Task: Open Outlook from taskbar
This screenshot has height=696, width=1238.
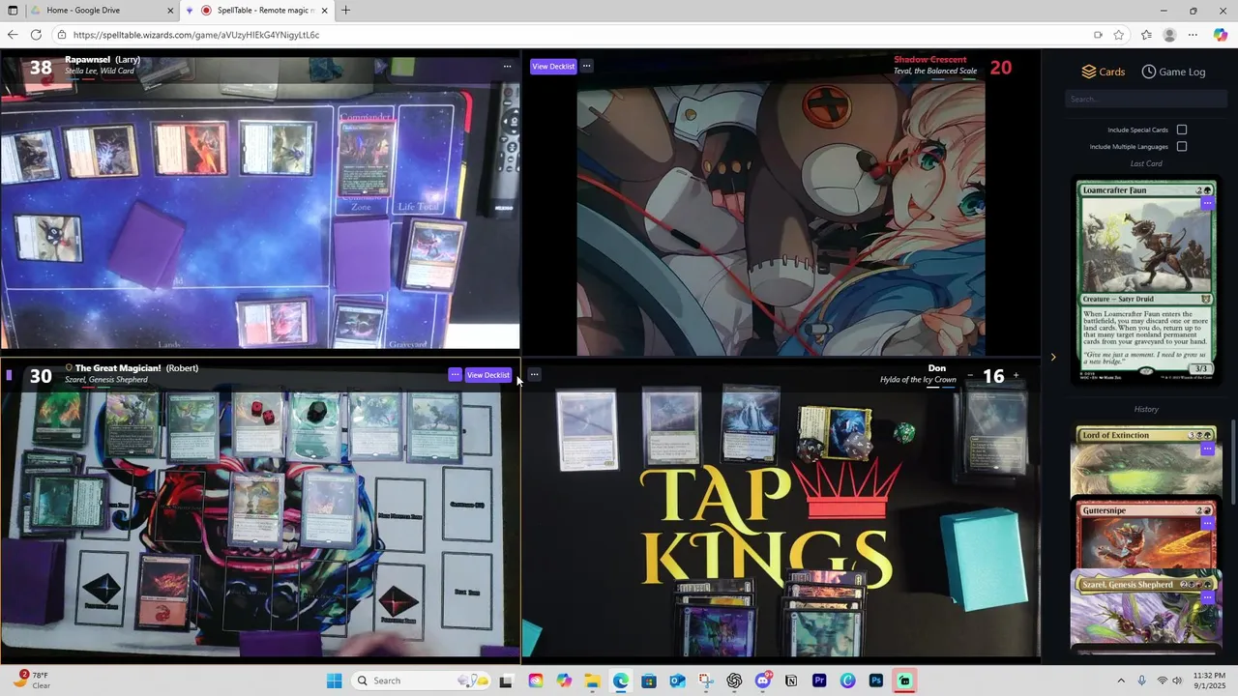Action: coord(677,681)
